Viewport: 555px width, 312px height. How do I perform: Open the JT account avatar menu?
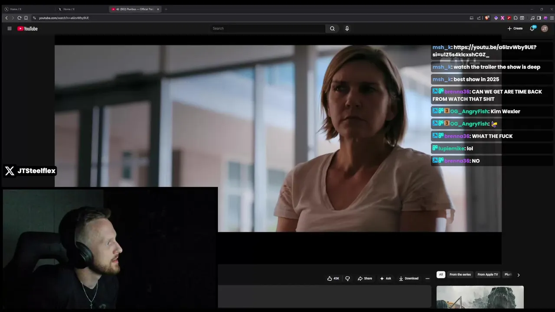[x=545, y=29]
